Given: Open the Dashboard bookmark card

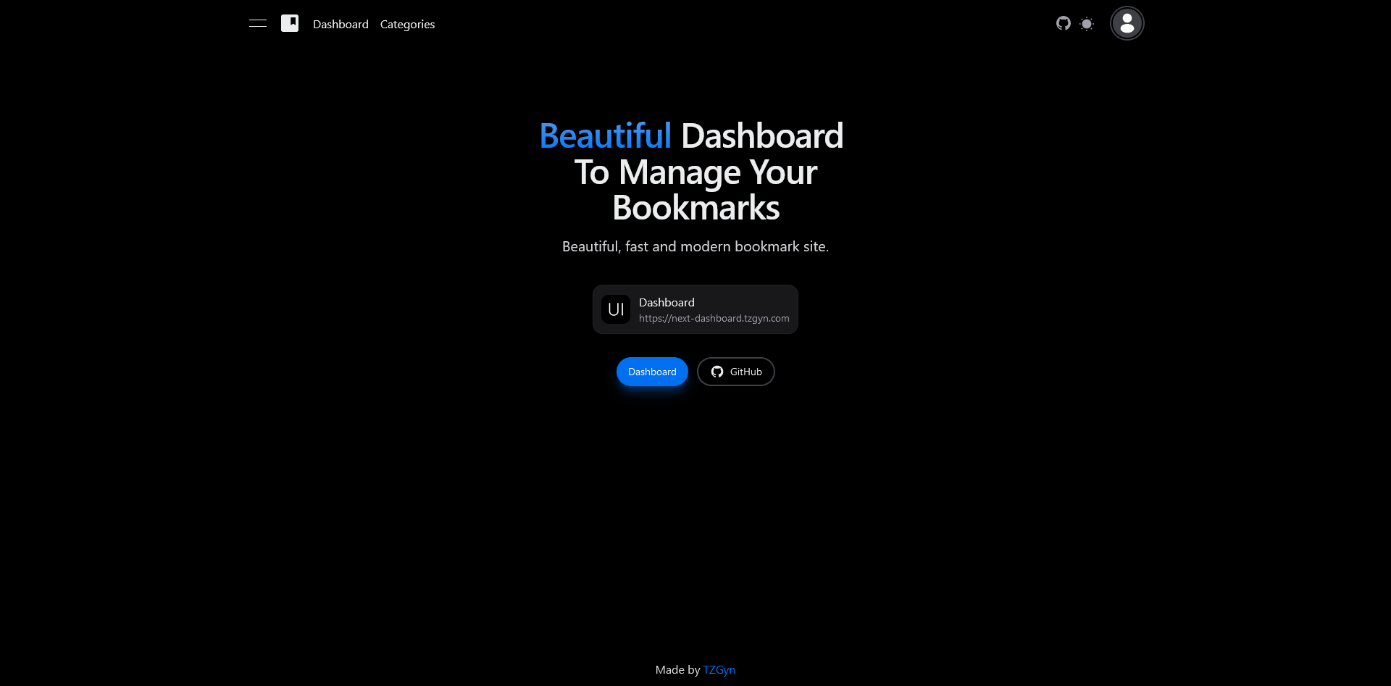Looking at the screenshot, I should coord(695,309).
